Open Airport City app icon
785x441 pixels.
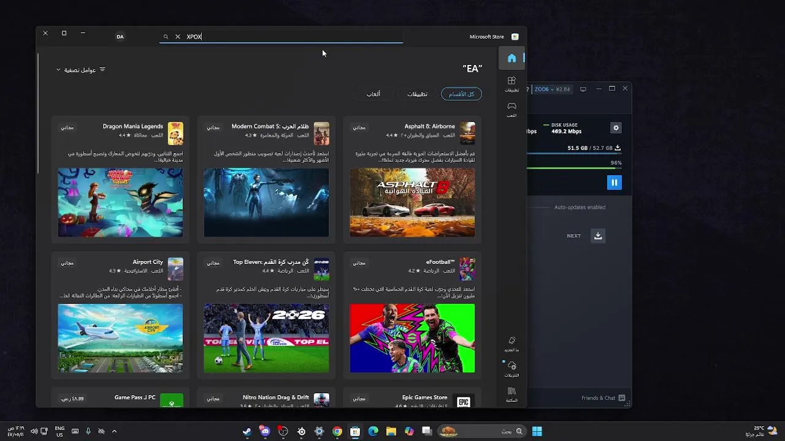point(175,269)
